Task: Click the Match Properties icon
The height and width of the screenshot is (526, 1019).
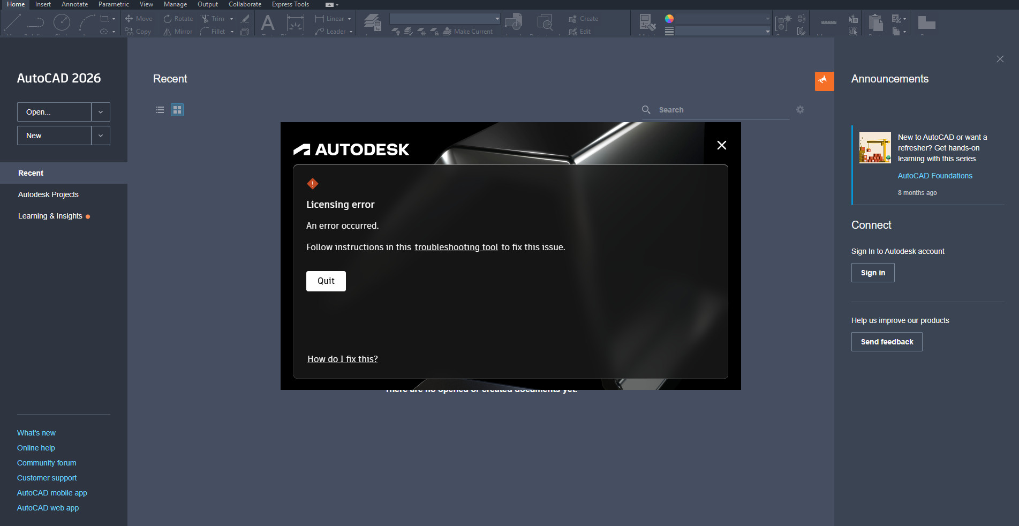Action: pyautogui.click(x=647, y=23)
